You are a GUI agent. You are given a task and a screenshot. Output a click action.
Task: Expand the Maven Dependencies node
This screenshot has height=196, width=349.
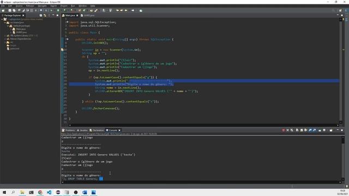[x=5, y=39]
